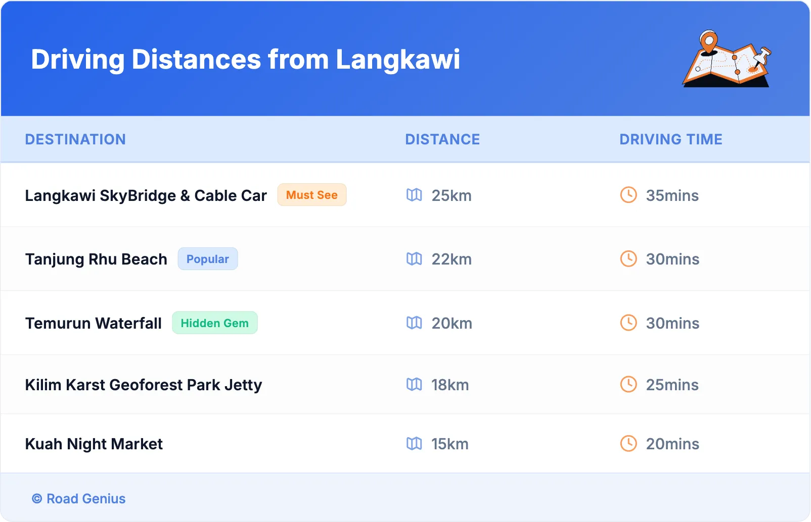Select the Popular badge
Screen dimensions: 811x522
tap(208, 259)
